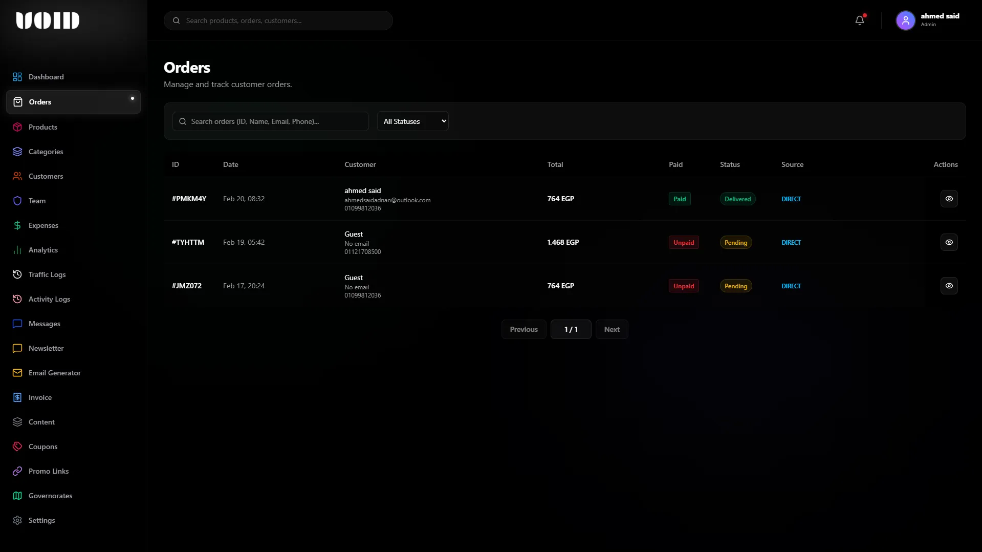Click the VOID logo
The image size is (982, 552).
click(48, 20)
